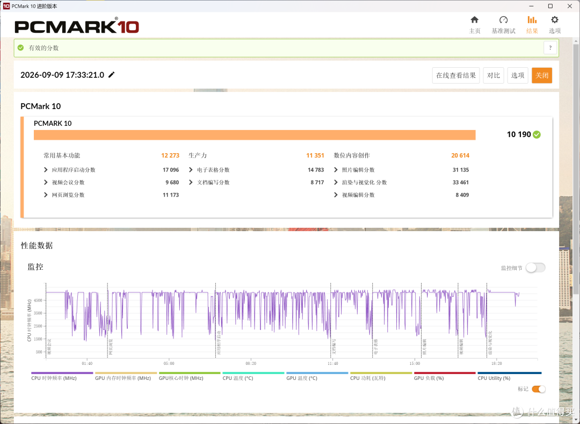Maximize the PCMark 10 window
The width and height of the screenshot is (580, 424).
[550, 6]
